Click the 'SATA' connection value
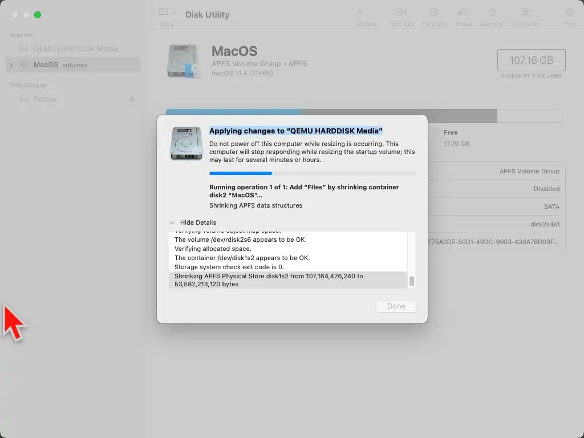The height and width of the screenshot is (438, 584). [551, 206]
